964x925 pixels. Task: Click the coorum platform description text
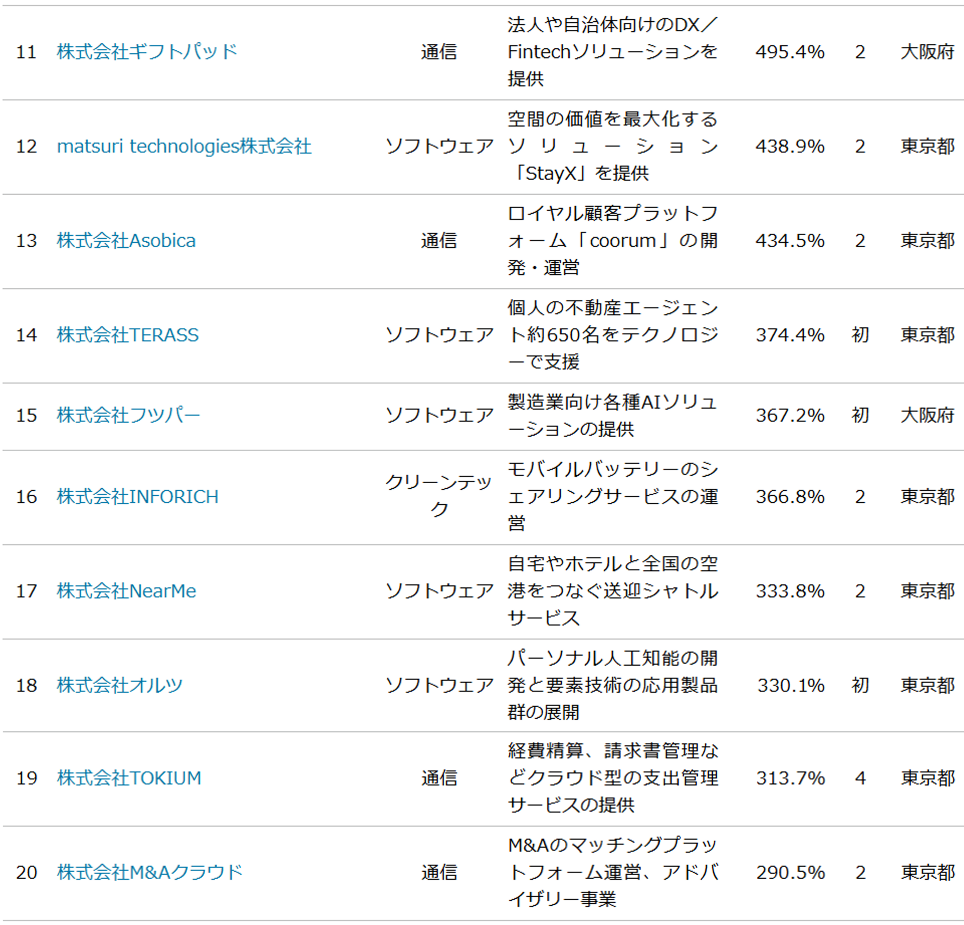pos(612,240)
